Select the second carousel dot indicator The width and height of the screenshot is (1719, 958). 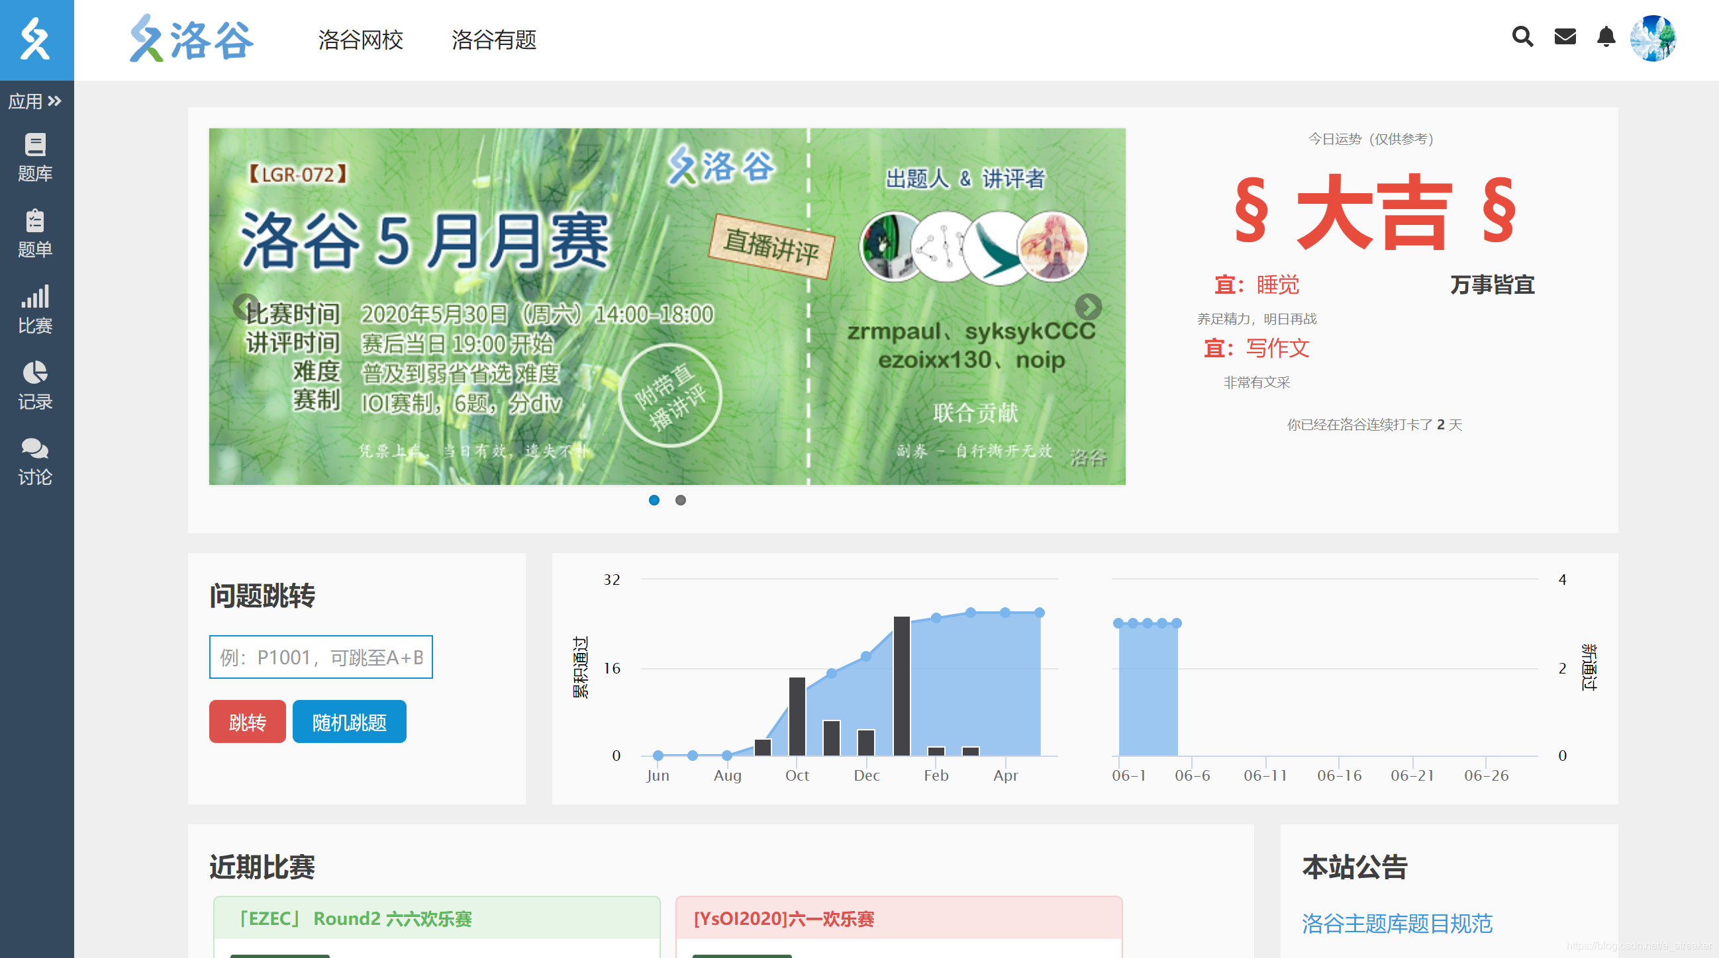pyautogui.click(x=680, y=500)
